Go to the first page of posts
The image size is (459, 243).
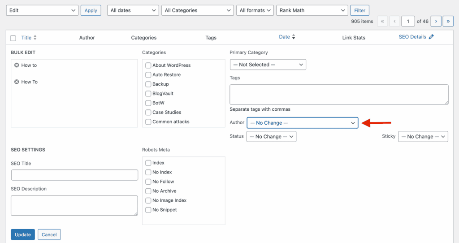pos(382,21)
